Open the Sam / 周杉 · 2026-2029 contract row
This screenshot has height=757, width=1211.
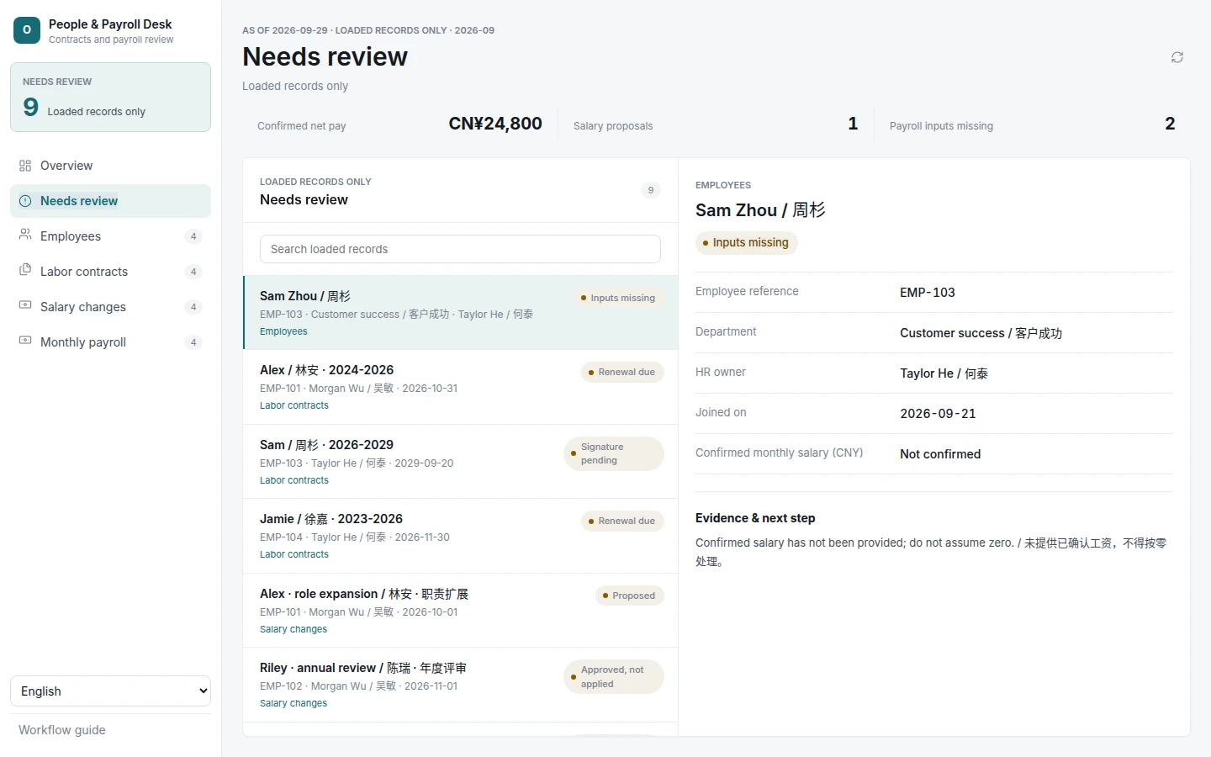pyautogui.click(x=460, y=462)
